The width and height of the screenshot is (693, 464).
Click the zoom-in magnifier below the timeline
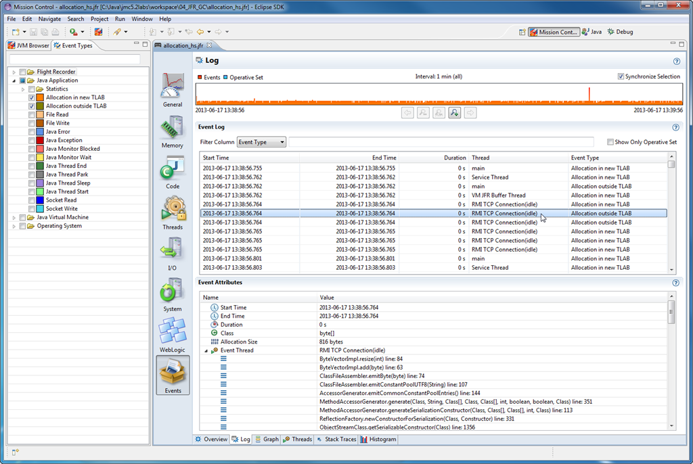click(x=454, y=112)
